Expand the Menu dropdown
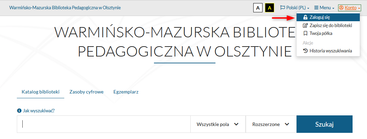 click(324, 8)
